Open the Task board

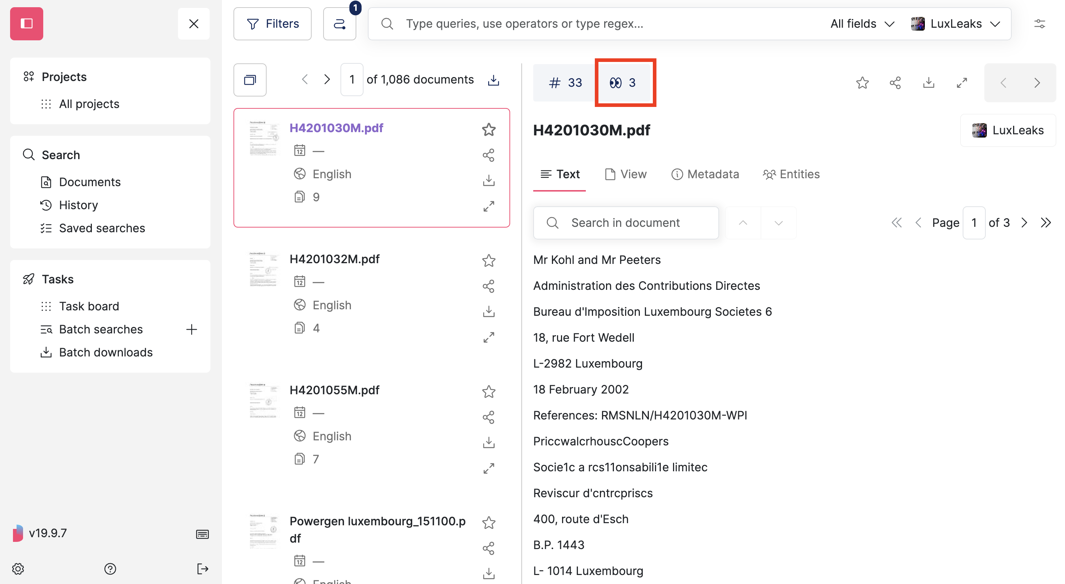coord(89,306)
